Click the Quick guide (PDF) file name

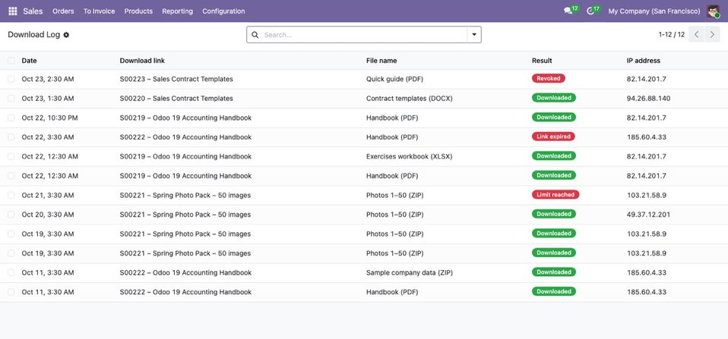(394, 79)
